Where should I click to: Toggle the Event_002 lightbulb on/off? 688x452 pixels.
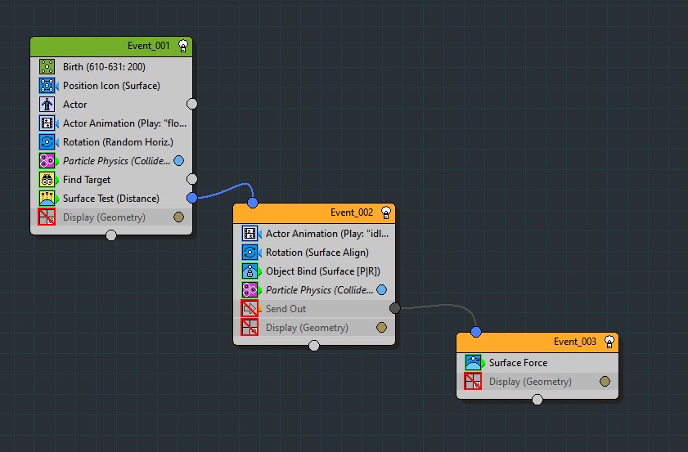pos(386,213)
